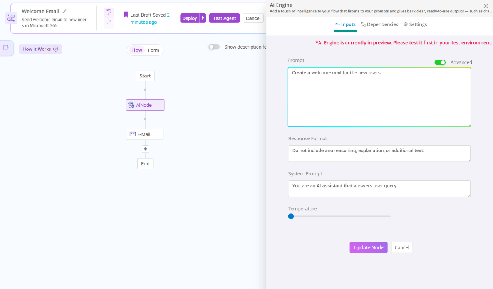Click the plus icon below the E-Mail node
This screenshot has height=289, width=493.
(145, 149)
